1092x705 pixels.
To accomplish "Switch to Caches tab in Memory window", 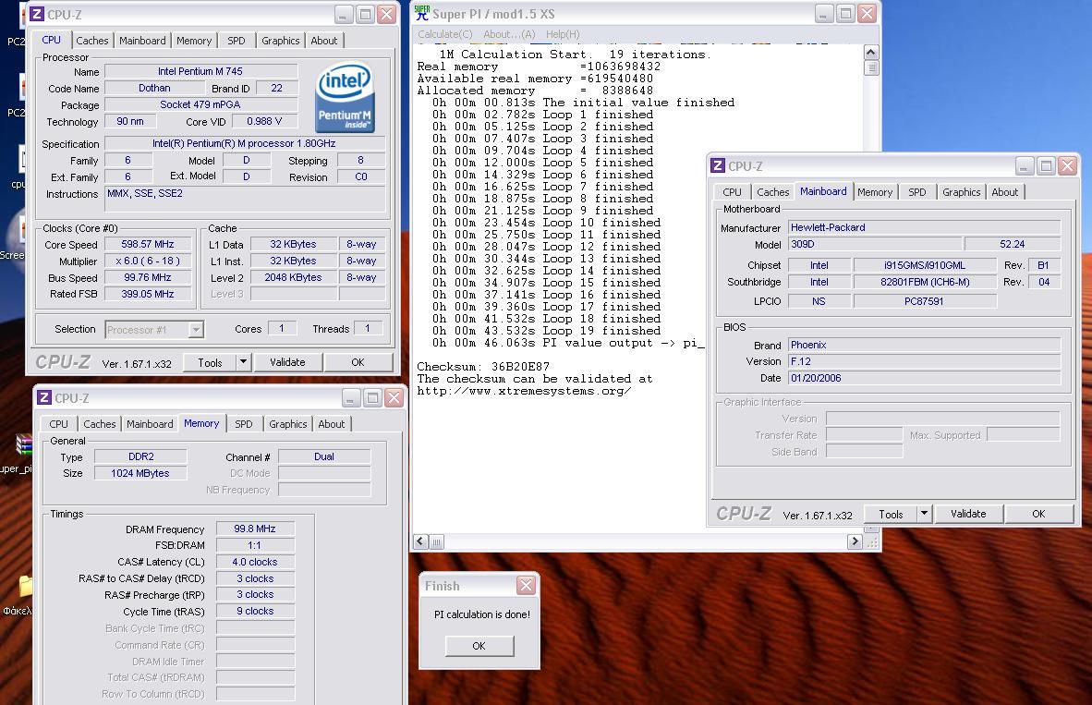I will click(x=100, y=424).
